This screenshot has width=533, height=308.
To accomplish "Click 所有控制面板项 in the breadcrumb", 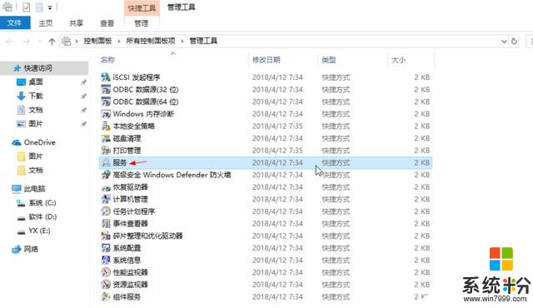I will [x=151, y=41].
